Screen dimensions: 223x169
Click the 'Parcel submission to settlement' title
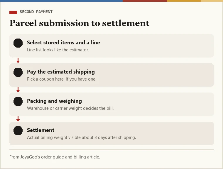pyautogui.click(x=79, y=23)
